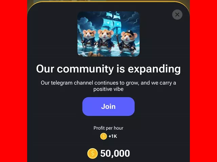Select the 50,000 reward amount text

(115, 154)
